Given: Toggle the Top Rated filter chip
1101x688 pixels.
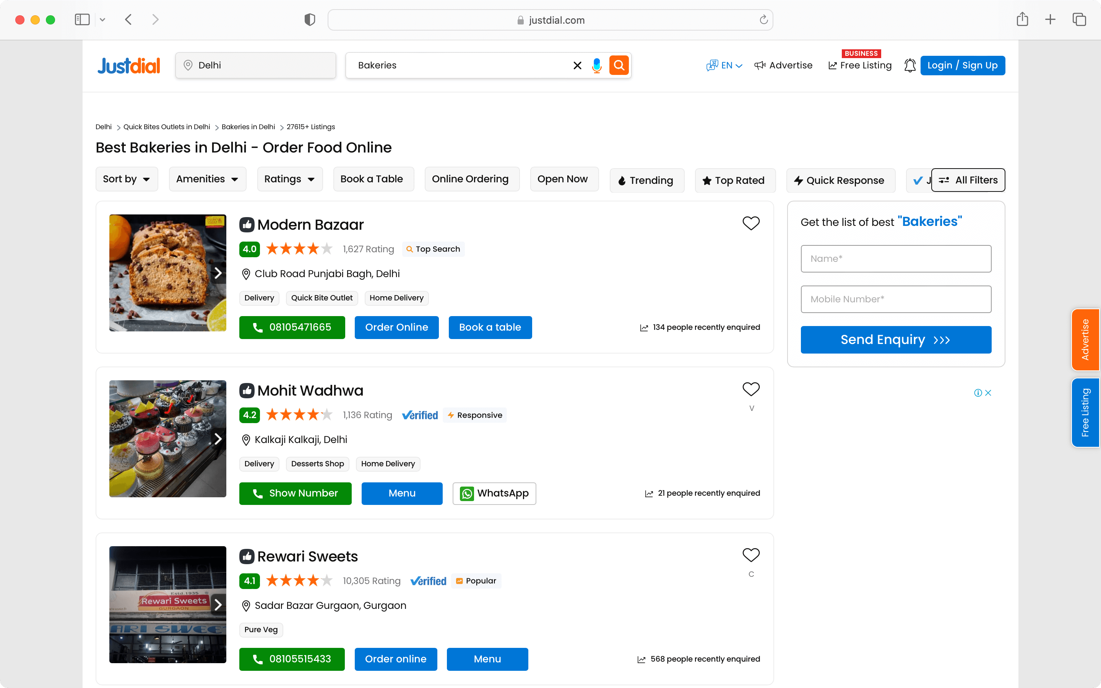Looking at the screenshot, I should tap(735, 181).
